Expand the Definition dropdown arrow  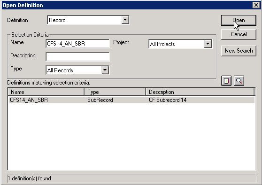point(125,20)
